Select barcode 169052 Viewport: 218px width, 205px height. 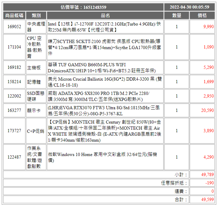(x=14, y=27)
